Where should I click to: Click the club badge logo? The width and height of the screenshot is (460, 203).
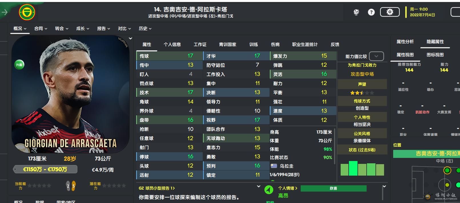[x=27, y=12]
